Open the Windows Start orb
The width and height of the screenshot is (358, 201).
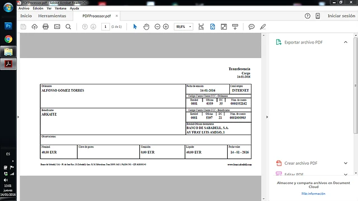(8, 7)
